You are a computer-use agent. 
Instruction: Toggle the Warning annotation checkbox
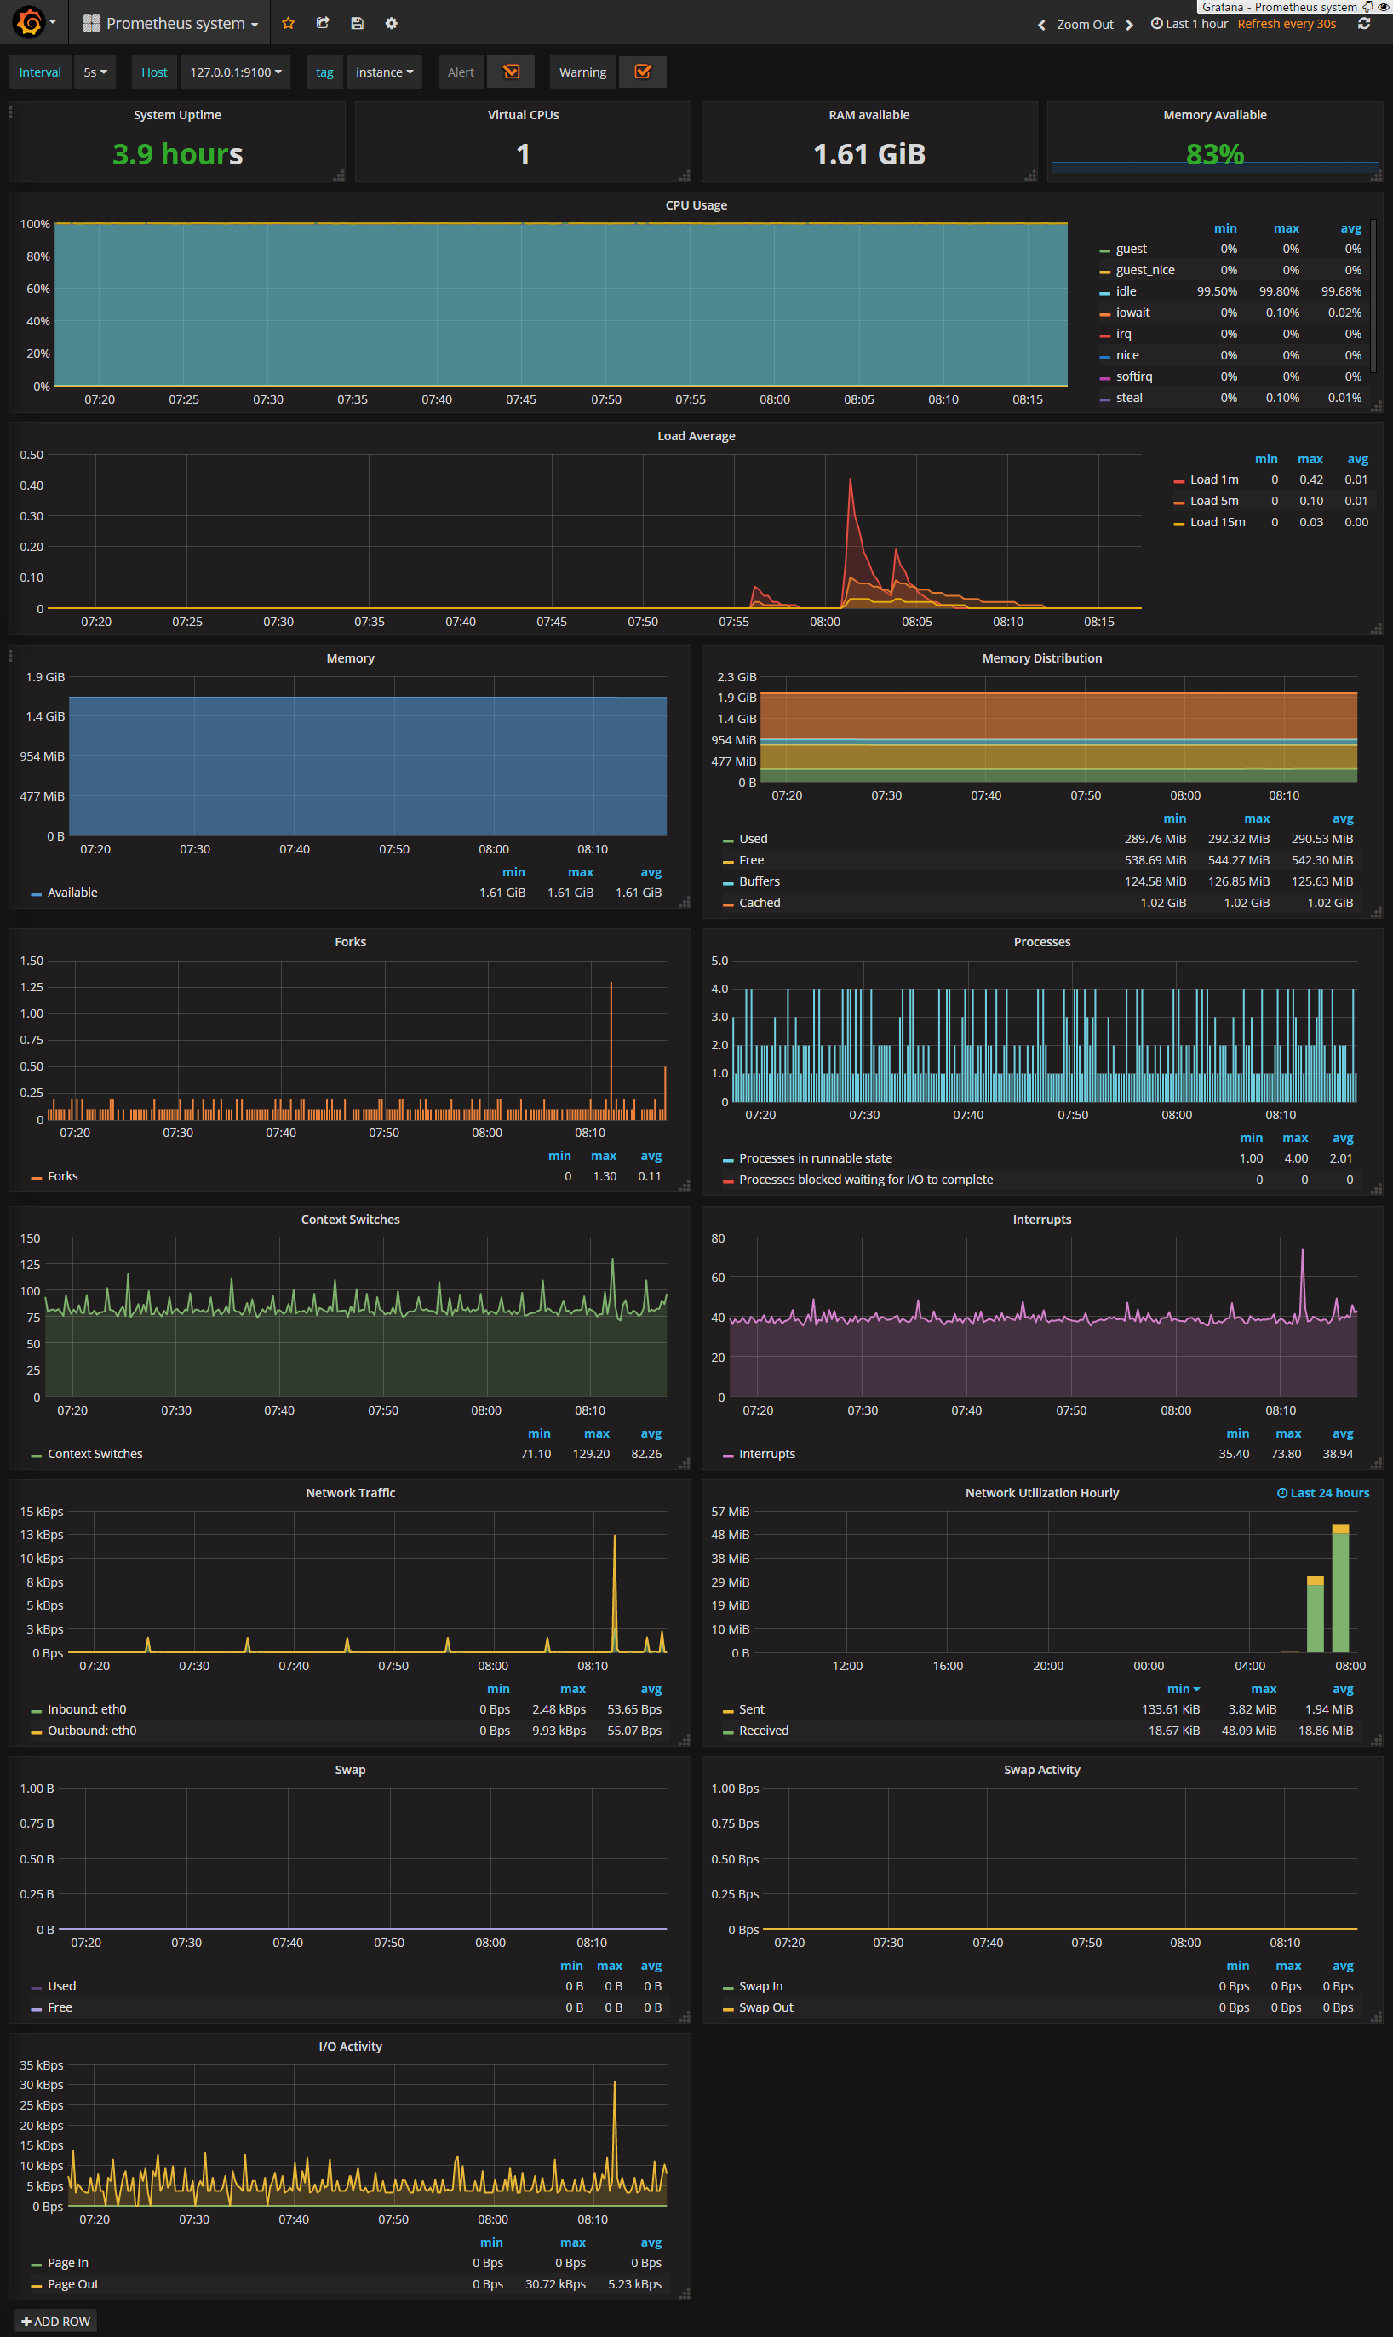coord(643,72)
